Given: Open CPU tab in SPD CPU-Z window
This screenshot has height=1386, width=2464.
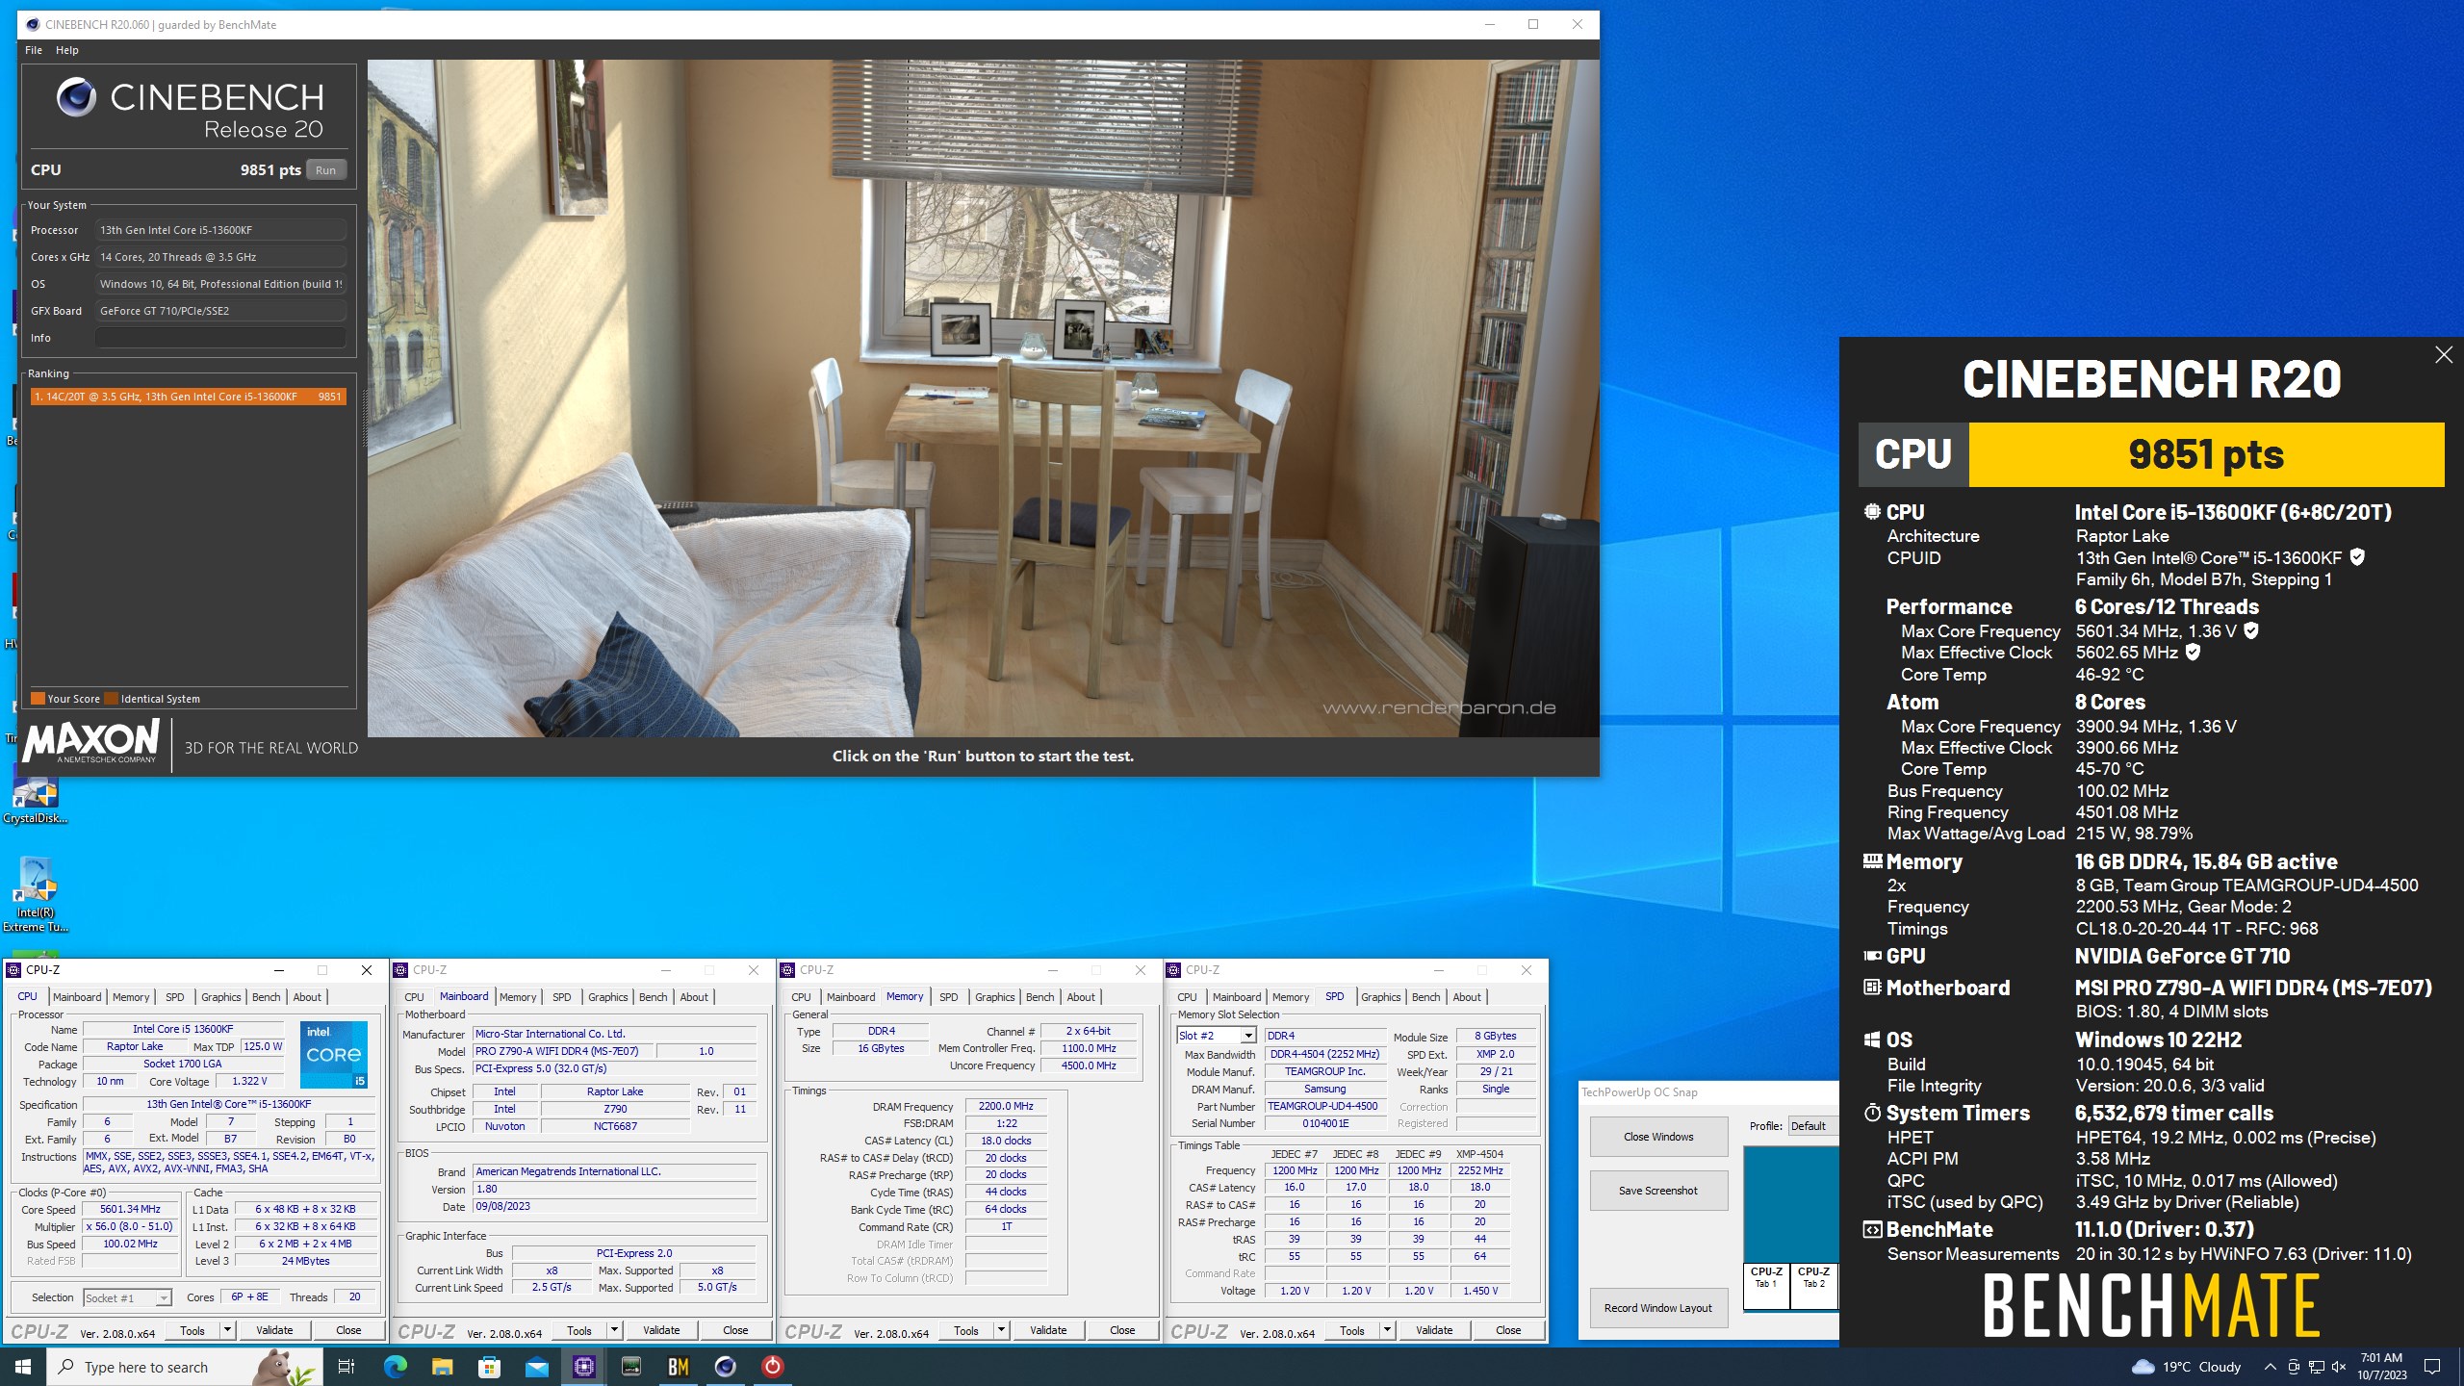Looking at the screenshot, I should click(1188, 997).
